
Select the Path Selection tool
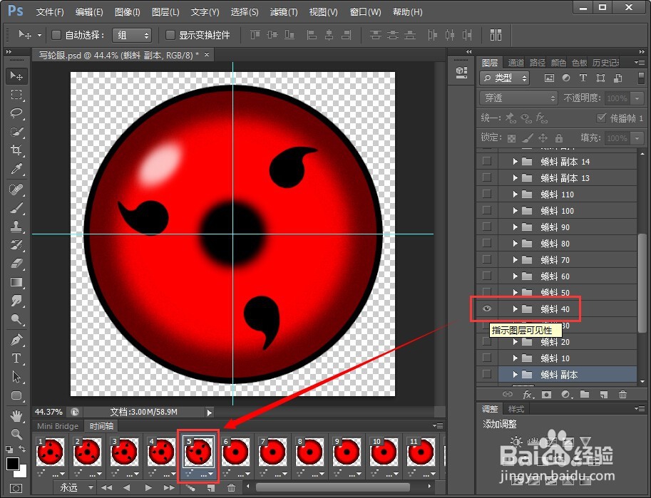click(16, 377)
